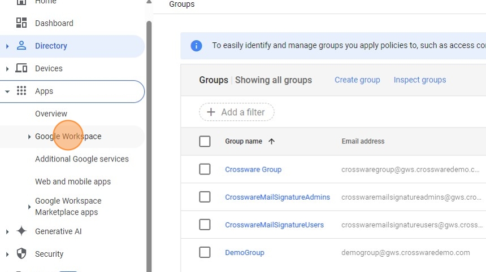Viewport: 486px width, 272px height.
Task: Open the Overview item under Apps
Action: pos(51,113)
